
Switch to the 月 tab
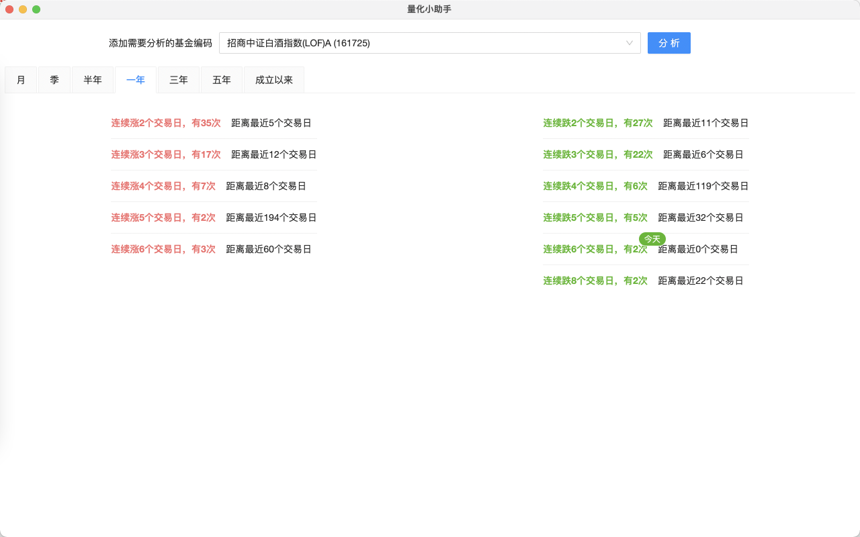coord(21,80)
